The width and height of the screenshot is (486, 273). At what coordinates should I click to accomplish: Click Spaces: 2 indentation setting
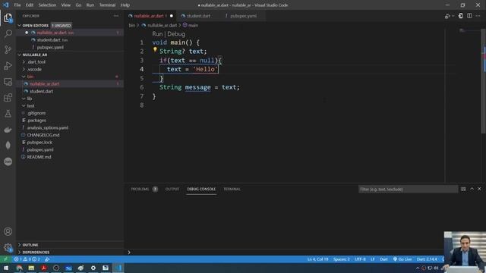point(341,259)
